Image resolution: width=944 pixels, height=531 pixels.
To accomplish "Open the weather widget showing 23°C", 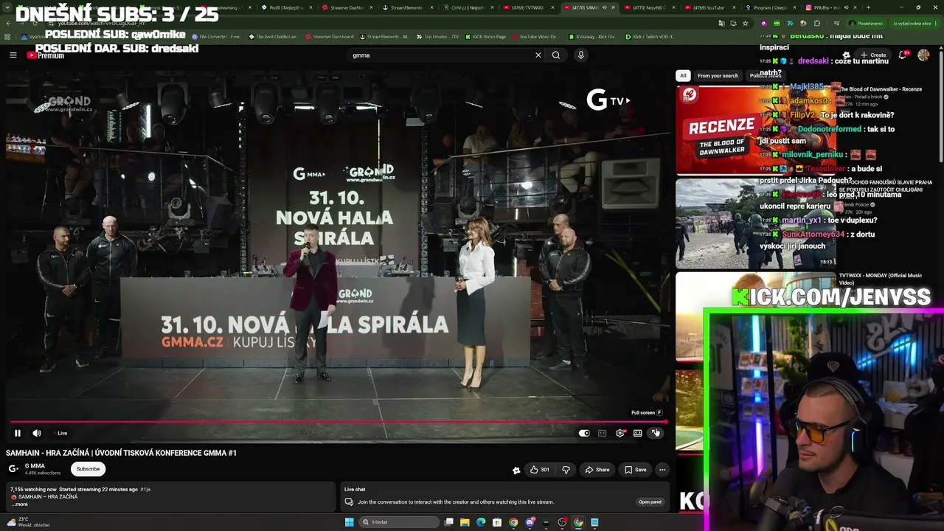I will [29, 522].
